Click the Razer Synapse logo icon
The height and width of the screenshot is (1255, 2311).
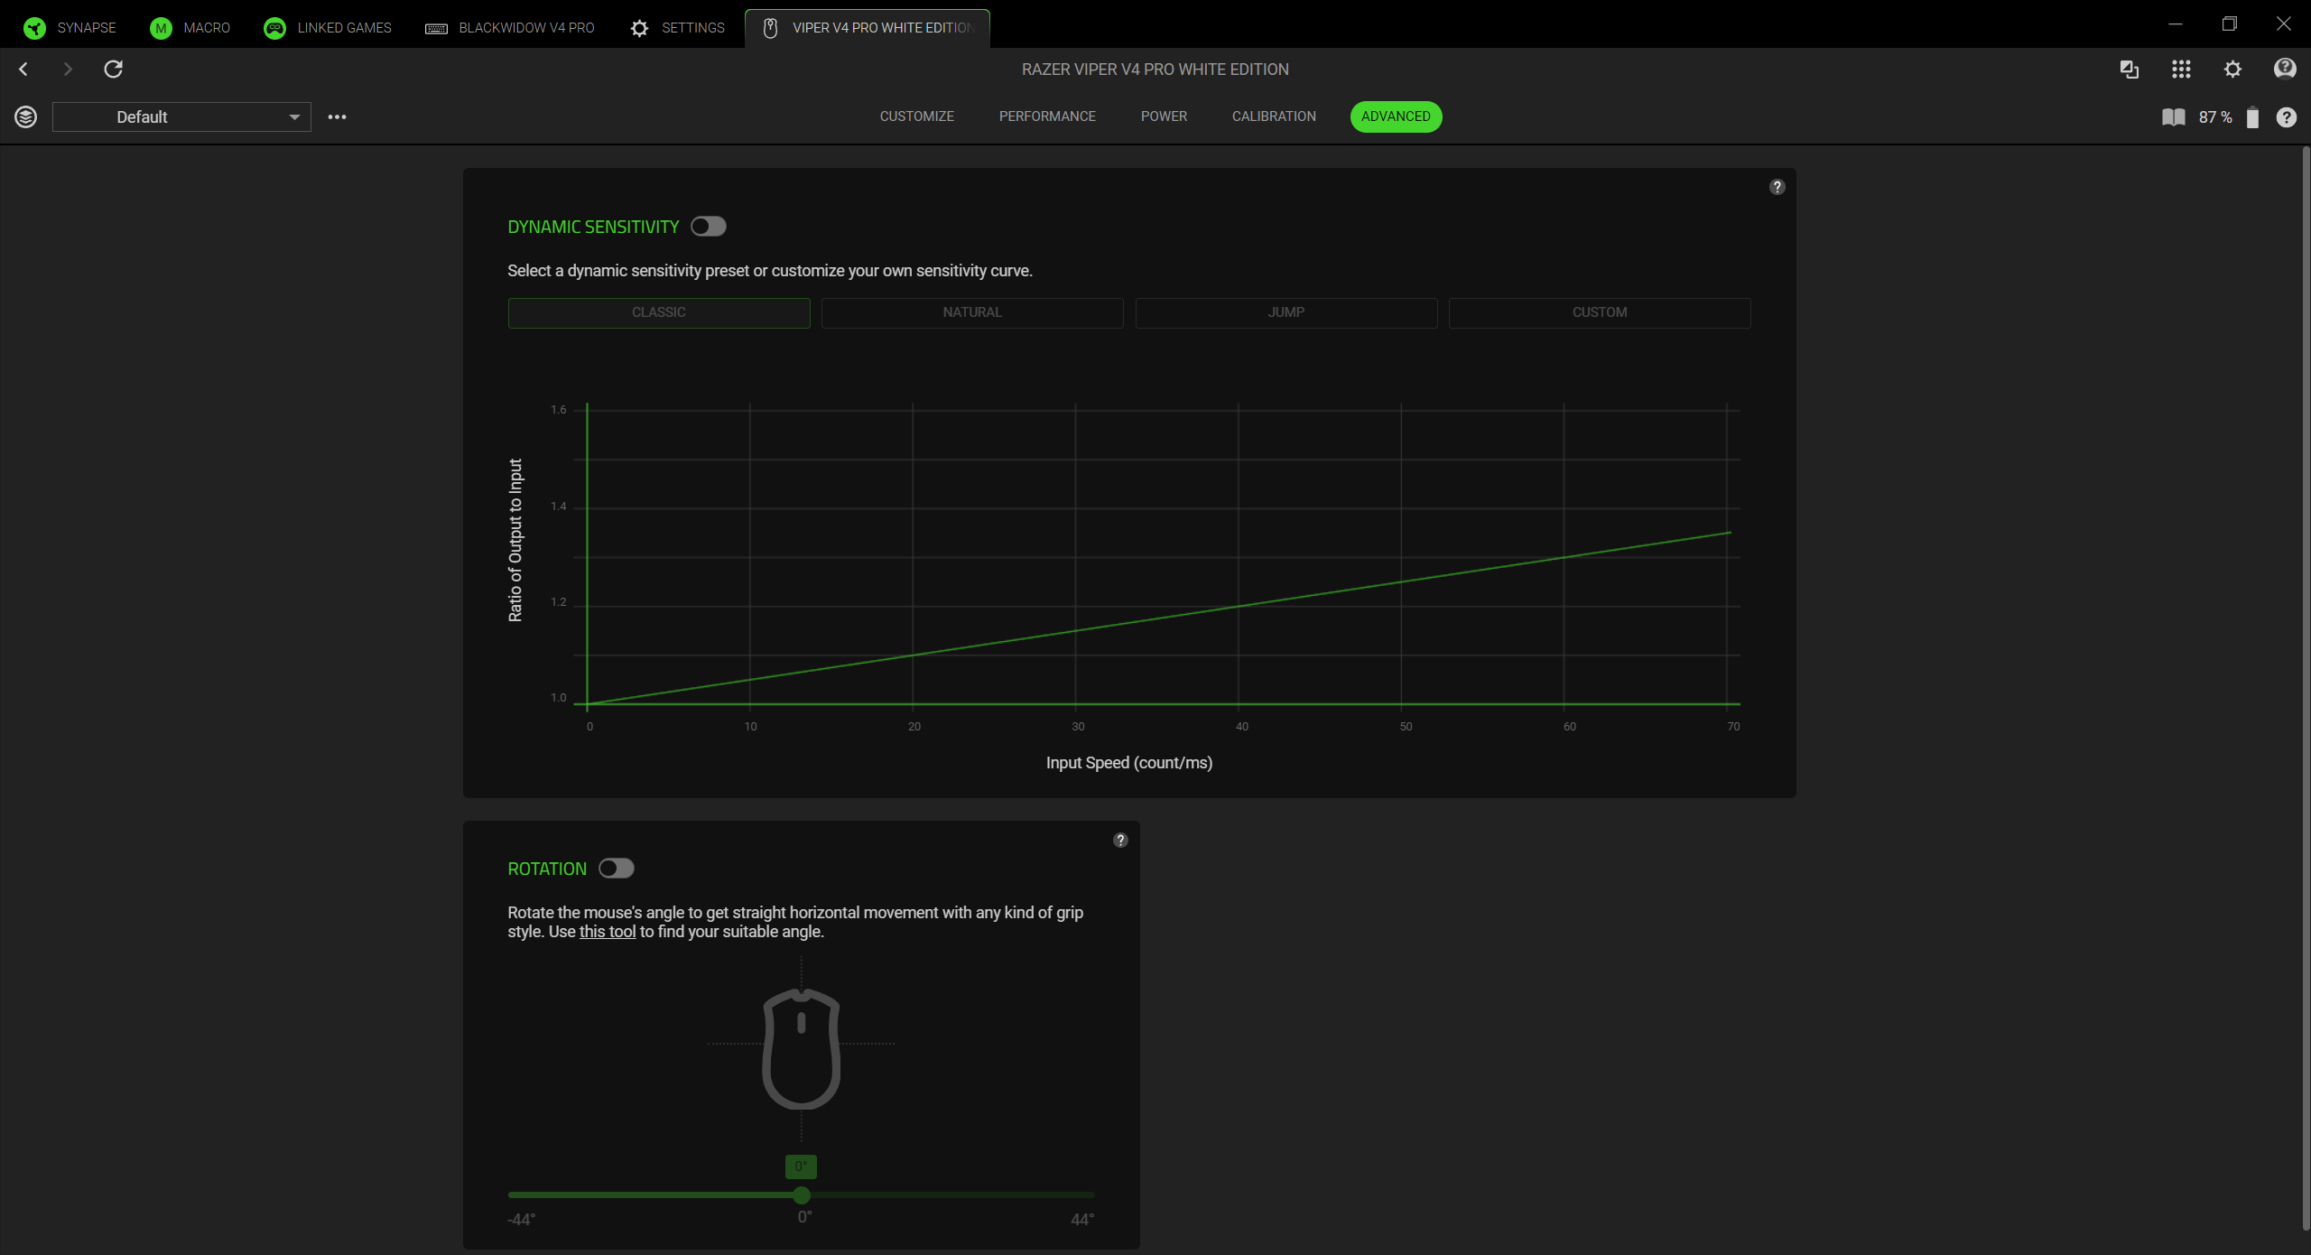33,27
